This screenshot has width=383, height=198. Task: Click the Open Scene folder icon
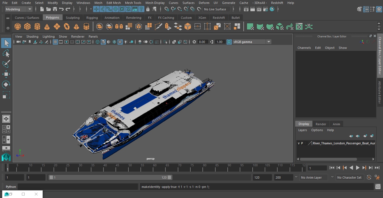(x=49, y=9)
